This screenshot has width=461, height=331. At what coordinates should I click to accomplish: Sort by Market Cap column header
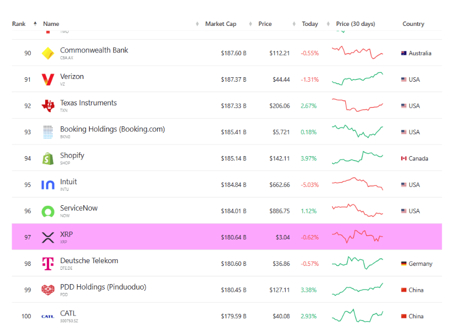[x=221, y=24]
